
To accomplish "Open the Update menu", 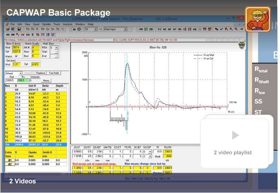I will [x=46, y=24].
